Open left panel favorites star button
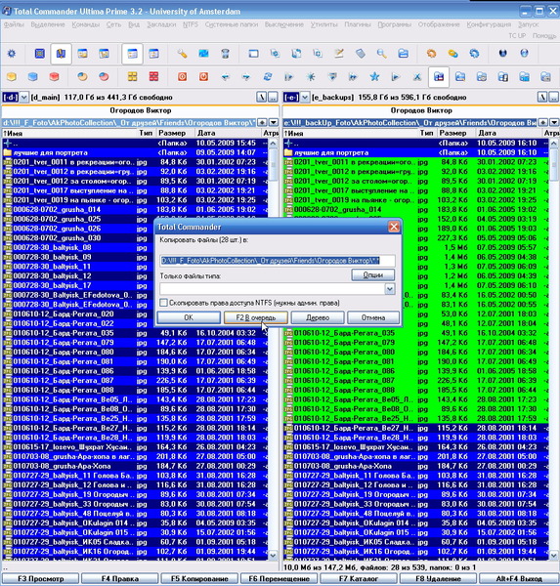This screenshot has height=586, width=560. click(x=262, y=123)
